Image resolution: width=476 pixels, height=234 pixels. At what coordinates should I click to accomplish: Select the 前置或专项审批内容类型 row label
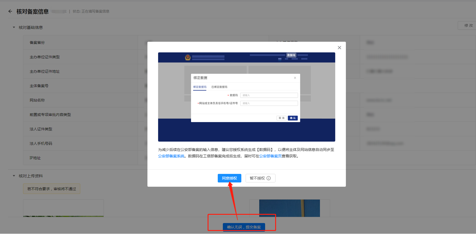pos(50,115)
